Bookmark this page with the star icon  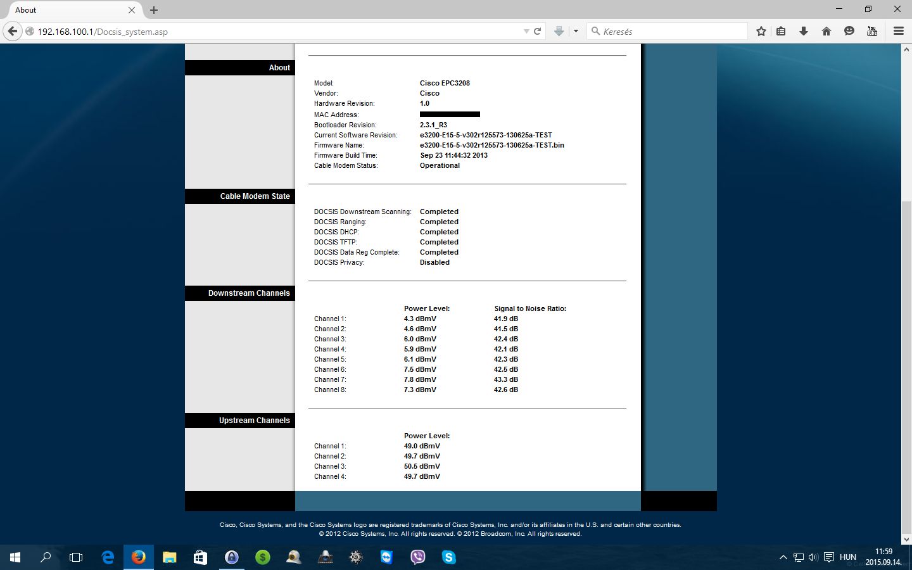coord(761,31)
